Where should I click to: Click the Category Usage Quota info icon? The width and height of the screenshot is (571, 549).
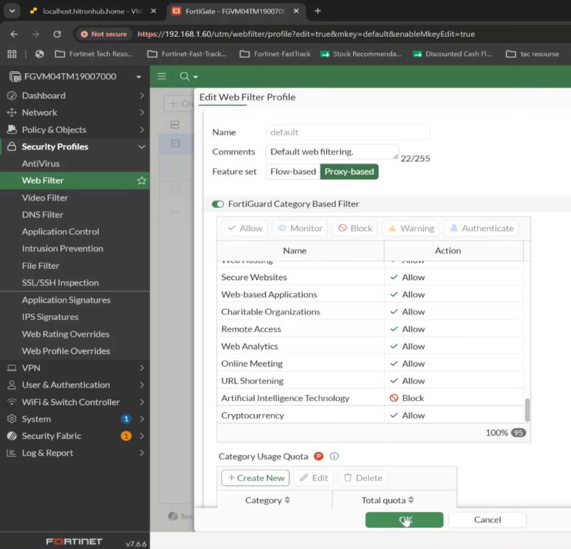click(334, 456)
